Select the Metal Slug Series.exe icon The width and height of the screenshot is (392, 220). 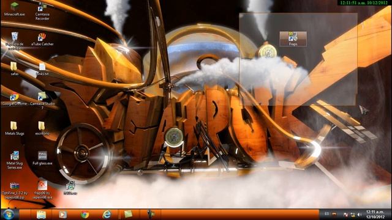(15, 160)
